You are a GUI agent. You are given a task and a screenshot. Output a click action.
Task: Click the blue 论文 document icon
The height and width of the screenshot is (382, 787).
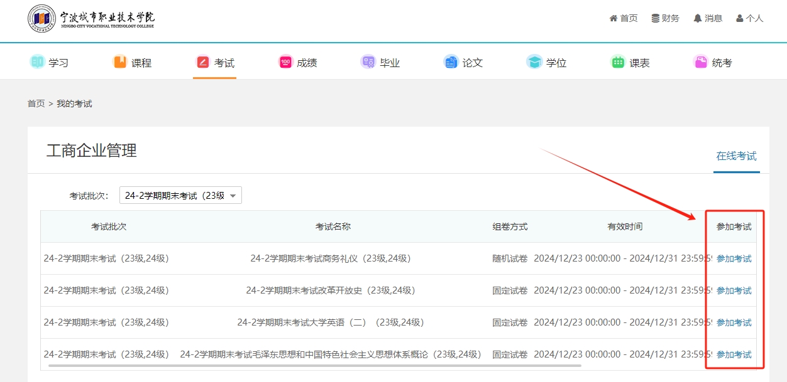click(451, 62)
